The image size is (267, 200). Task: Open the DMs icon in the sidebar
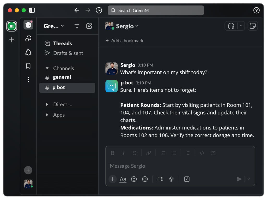pos(28,39)
